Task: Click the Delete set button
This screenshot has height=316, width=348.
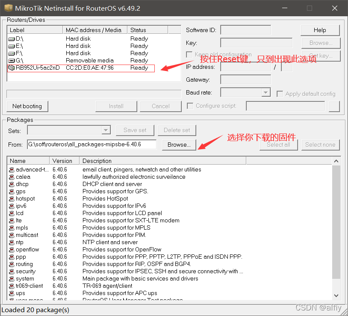Action: point(177,130)
